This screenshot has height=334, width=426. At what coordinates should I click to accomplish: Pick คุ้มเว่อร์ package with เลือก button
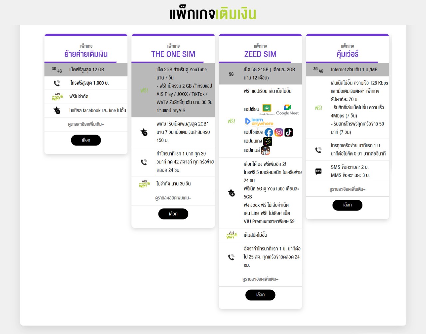[347, 205]
